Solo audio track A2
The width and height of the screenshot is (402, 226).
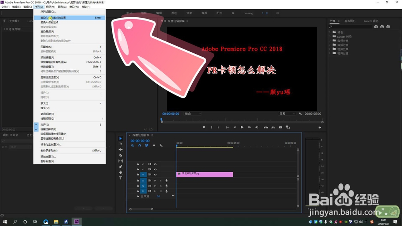tap(161, 186)
